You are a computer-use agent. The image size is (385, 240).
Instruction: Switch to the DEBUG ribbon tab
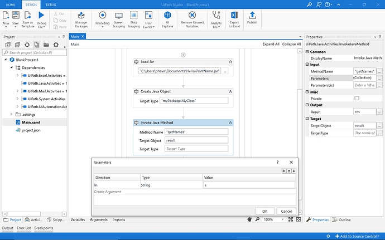coord(51,4)
